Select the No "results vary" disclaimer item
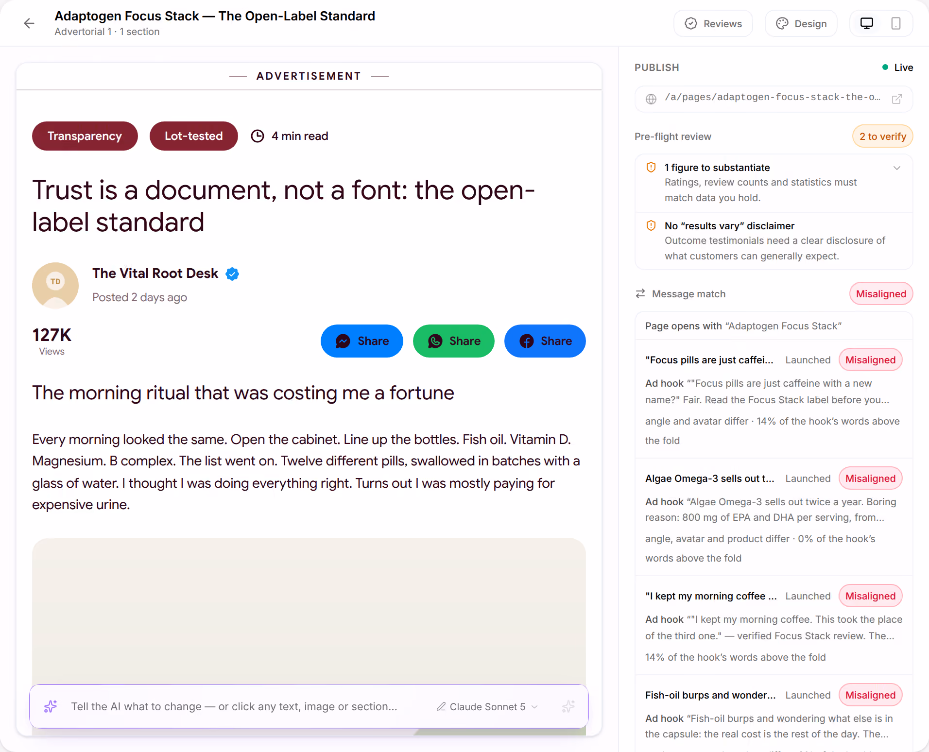Screen dimensions: 929x752 pyautogui.click(x=774, y=240)
